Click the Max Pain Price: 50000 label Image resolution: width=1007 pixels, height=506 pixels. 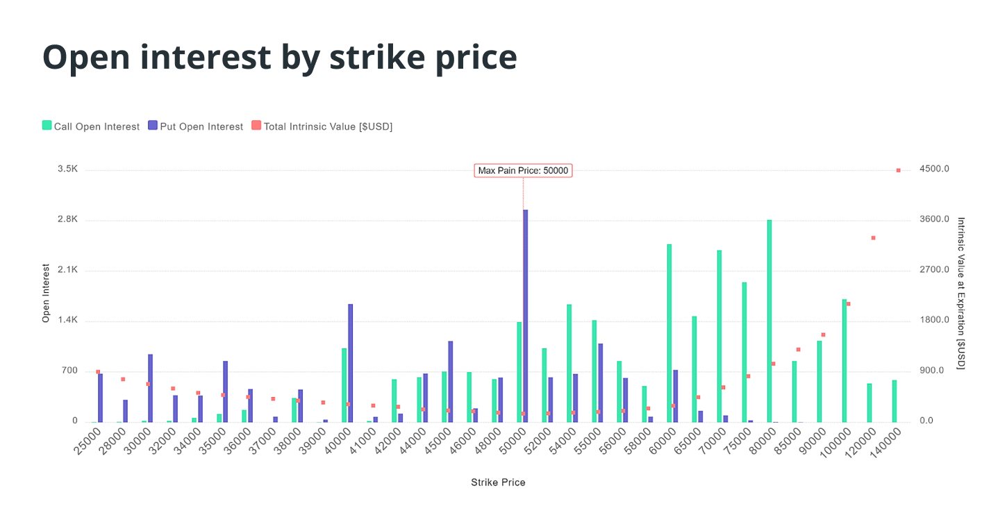523,170
